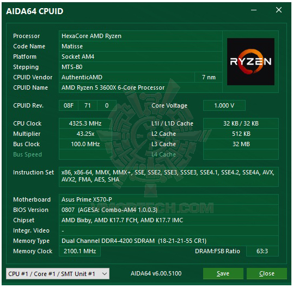Click the Close button
Screen dimensions: 293x288
pyautogui.click(x=267, y=273)
